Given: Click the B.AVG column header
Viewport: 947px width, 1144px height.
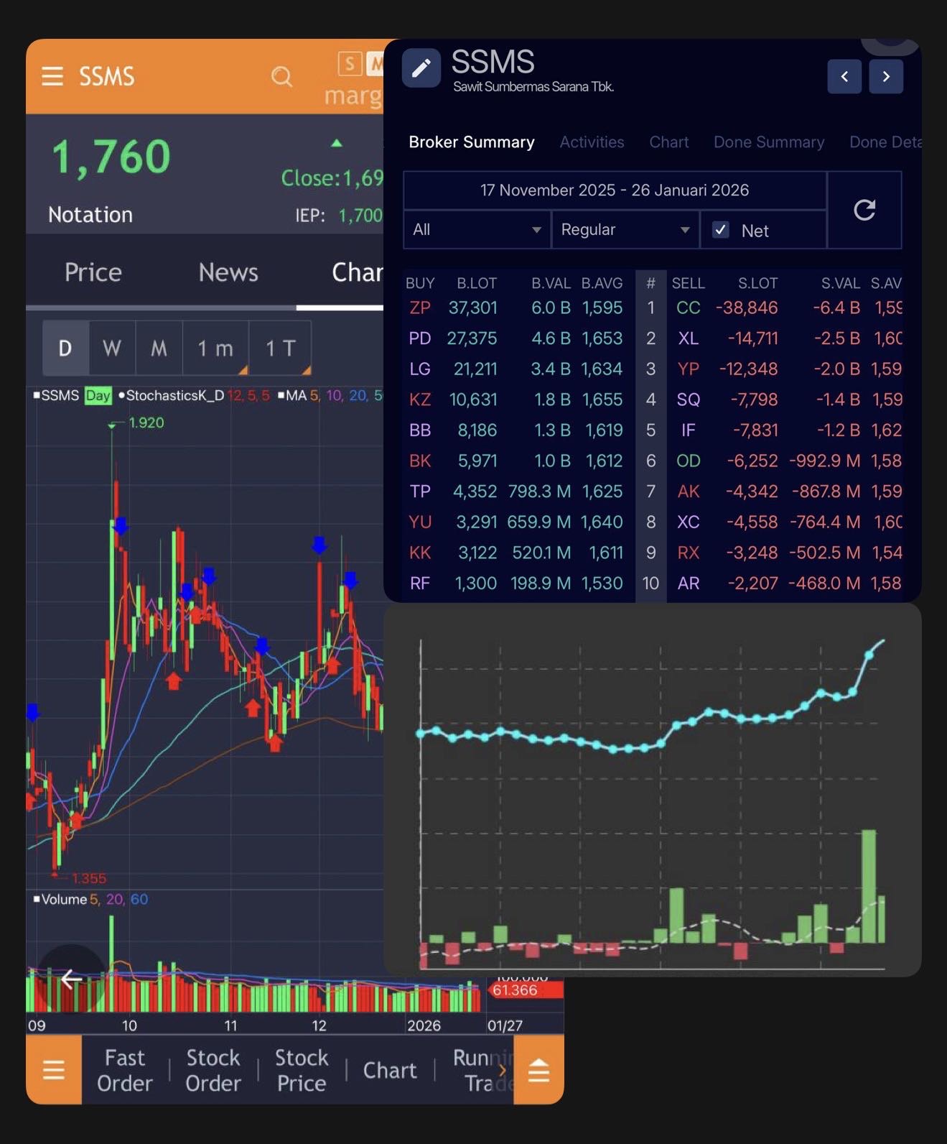Looking at the screenshot, I should click(x=602, y=283).
